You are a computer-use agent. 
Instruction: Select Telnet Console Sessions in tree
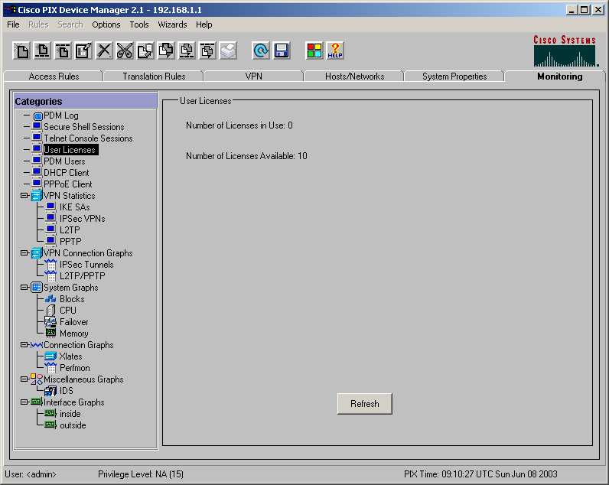(88, 138)
